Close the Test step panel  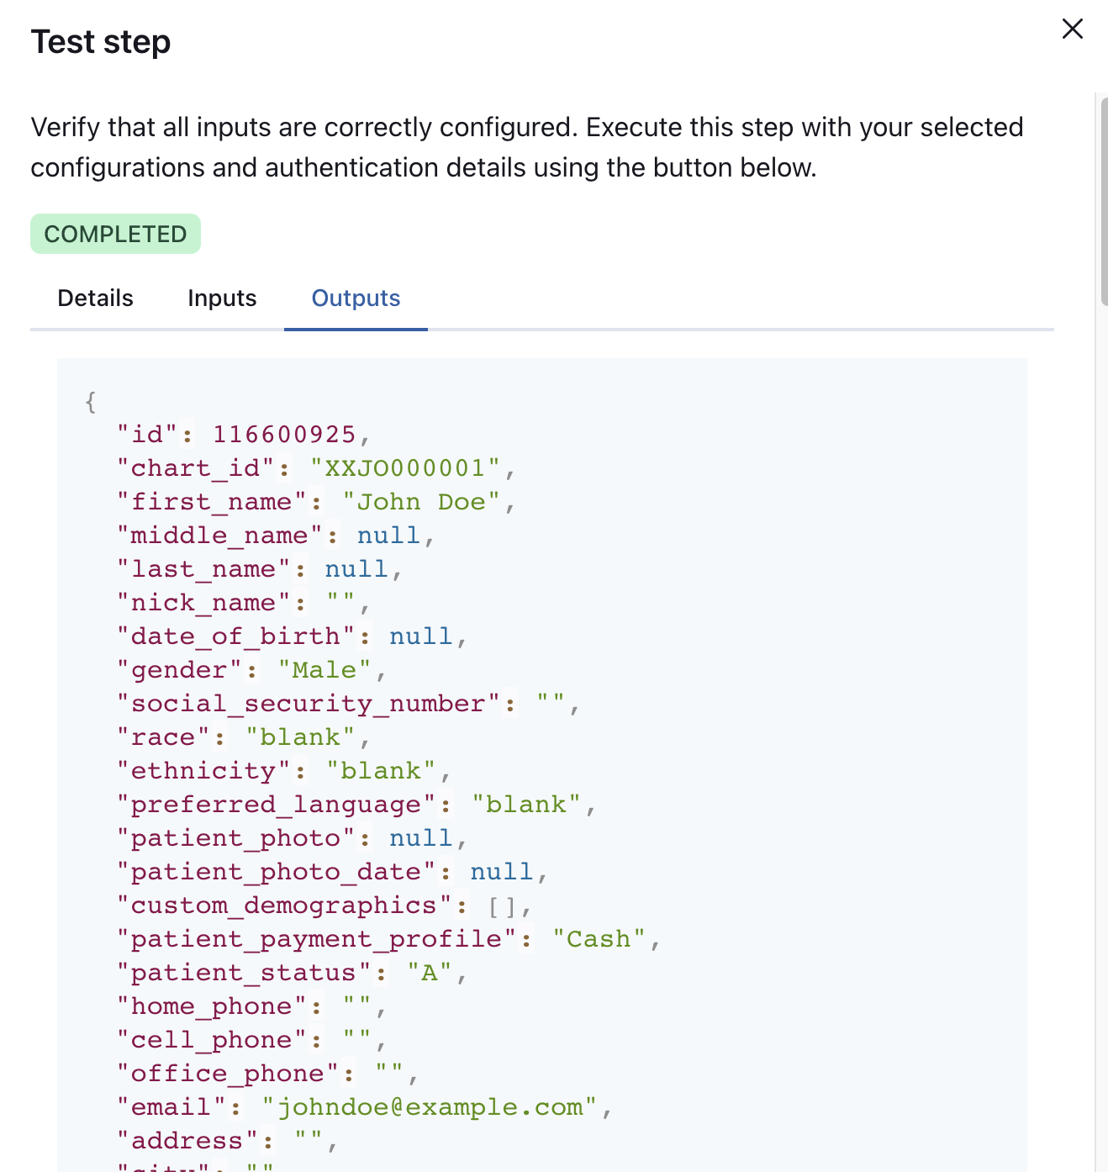coord(1072,29)
